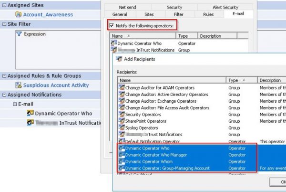Open the Alert Security tab
Image resolution: width=286 pixels, height=192 pixels.
click(225, 7)
